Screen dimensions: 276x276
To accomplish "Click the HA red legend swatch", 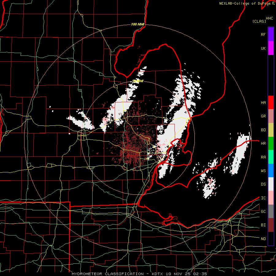I will click(x=271, y=102).
